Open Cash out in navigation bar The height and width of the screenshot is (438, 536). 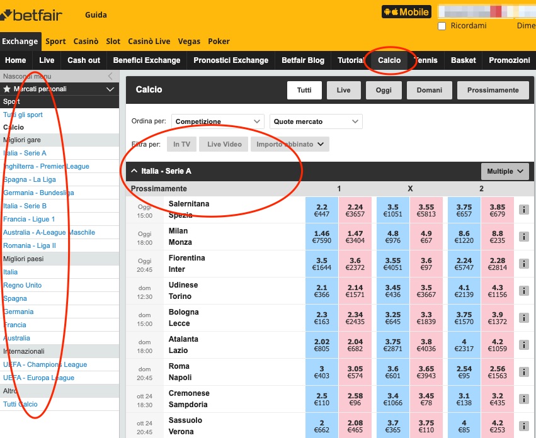tap(84, 60)
